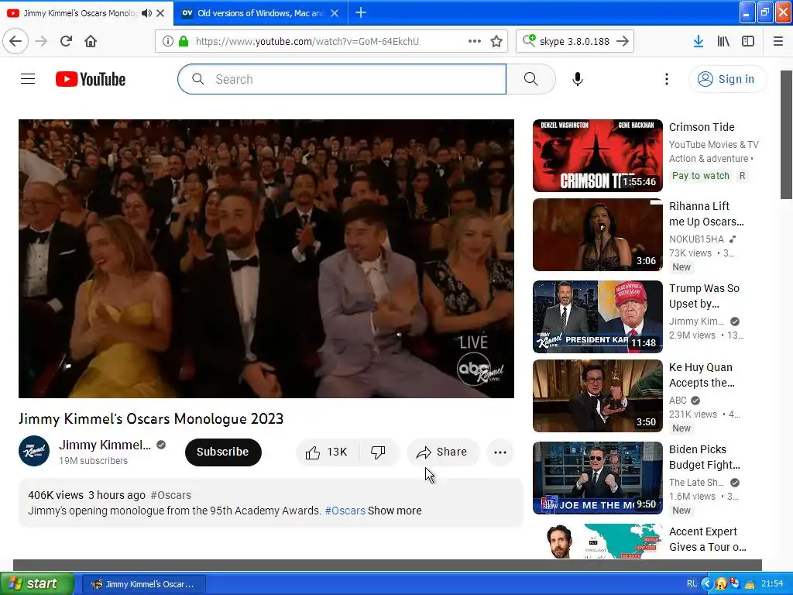Open the Rihanna Lift me Up thumbnail

point(597,235)
